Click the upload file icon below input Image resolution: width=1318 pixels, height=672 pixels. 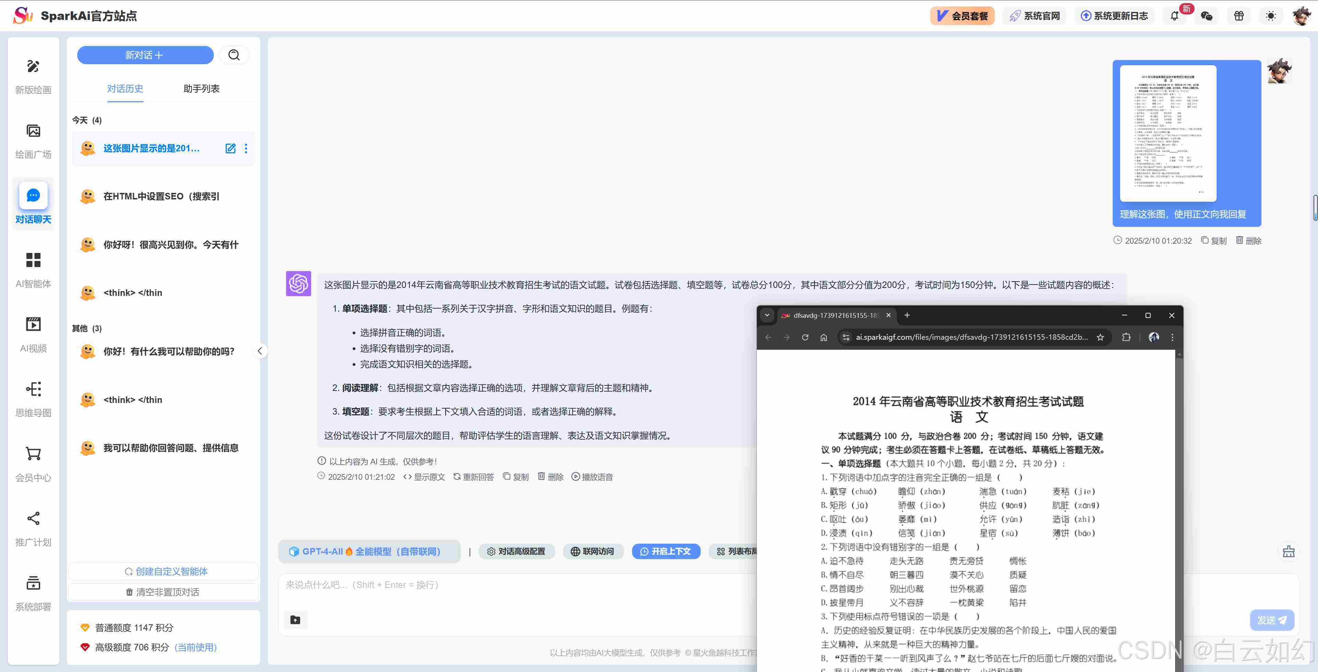click(x=295, y=620)
